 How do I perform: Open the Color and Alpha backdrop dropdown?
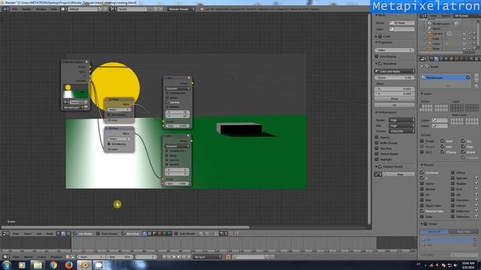click(395, 71)
